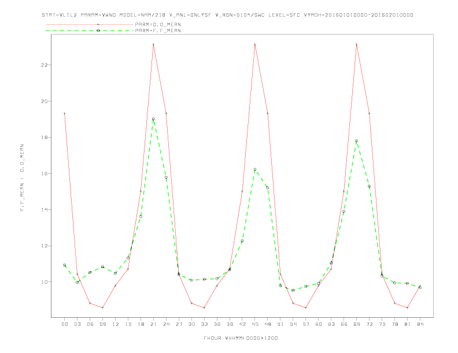This screenshot has height=353, width=458.
Task: Select x-axis forecast hour label 33
Action: (204, 324)
